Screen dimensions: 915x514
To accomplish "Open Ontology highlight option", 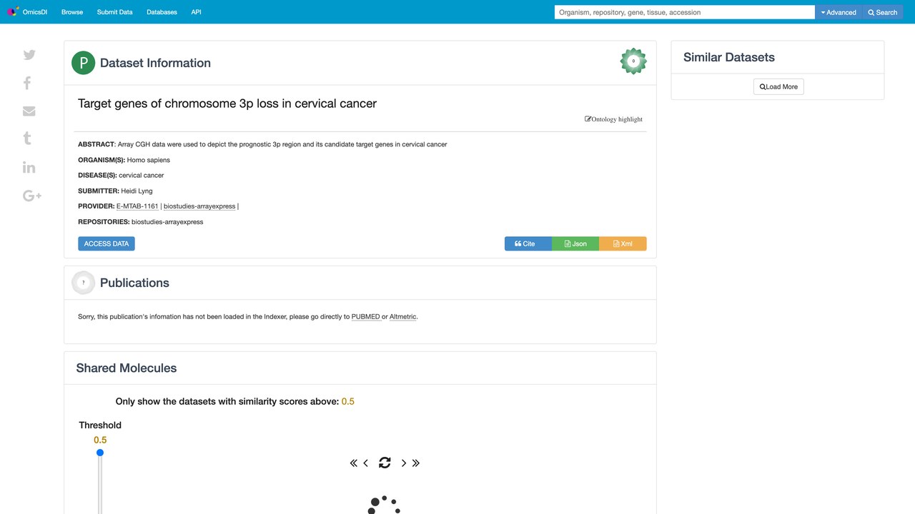I will (614, 119).
